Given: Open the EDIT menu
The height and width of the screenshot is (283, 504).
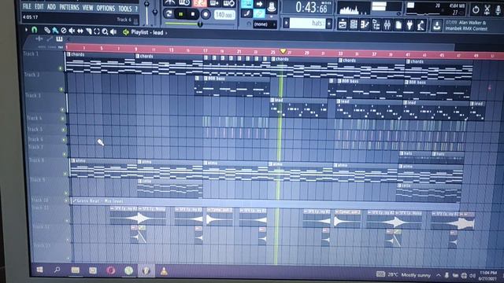Looking at the screenshot, I should click(x=39, y=7).
